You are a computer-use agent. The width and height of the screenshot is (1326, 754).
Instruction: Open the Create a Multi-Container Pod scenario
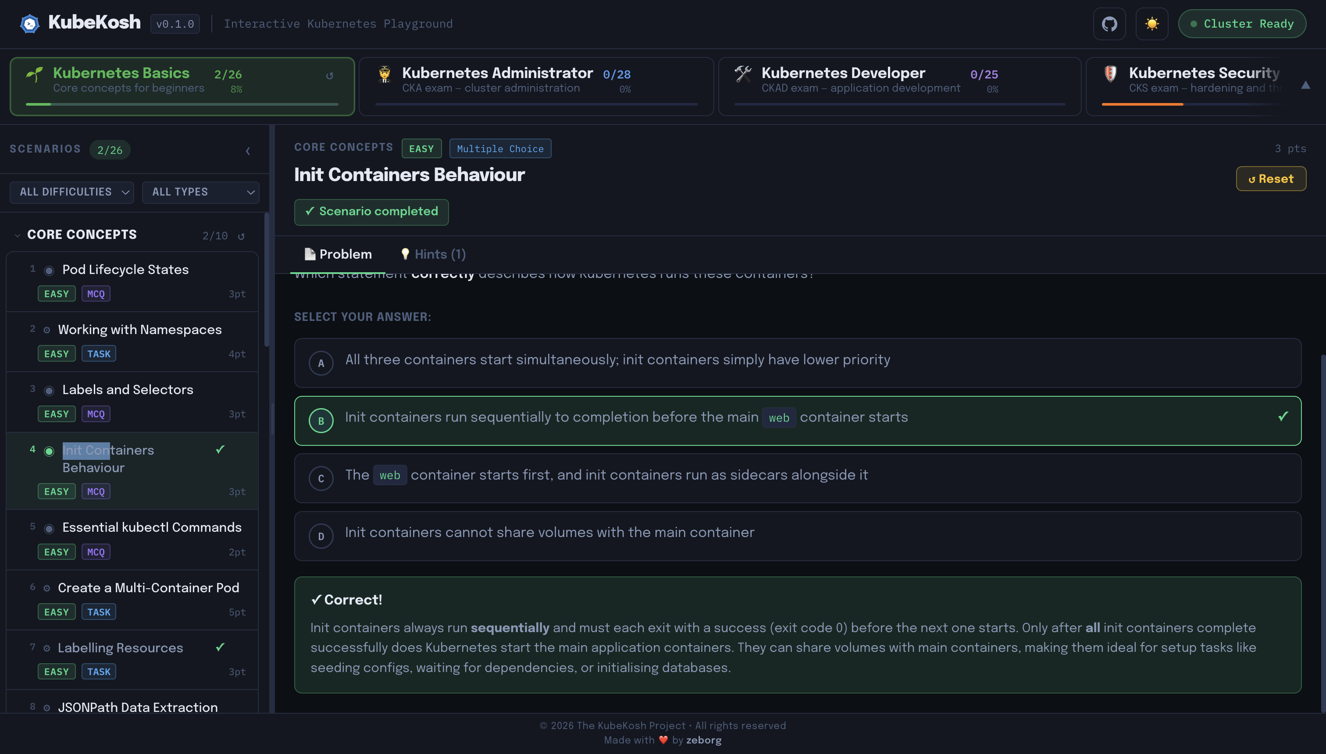[x=132, y=600]
